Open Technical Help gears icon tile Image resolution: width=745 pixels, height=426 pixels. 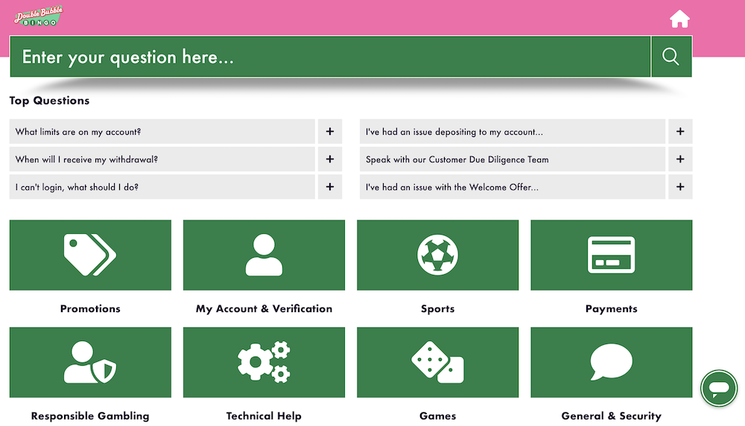(264, 363)
